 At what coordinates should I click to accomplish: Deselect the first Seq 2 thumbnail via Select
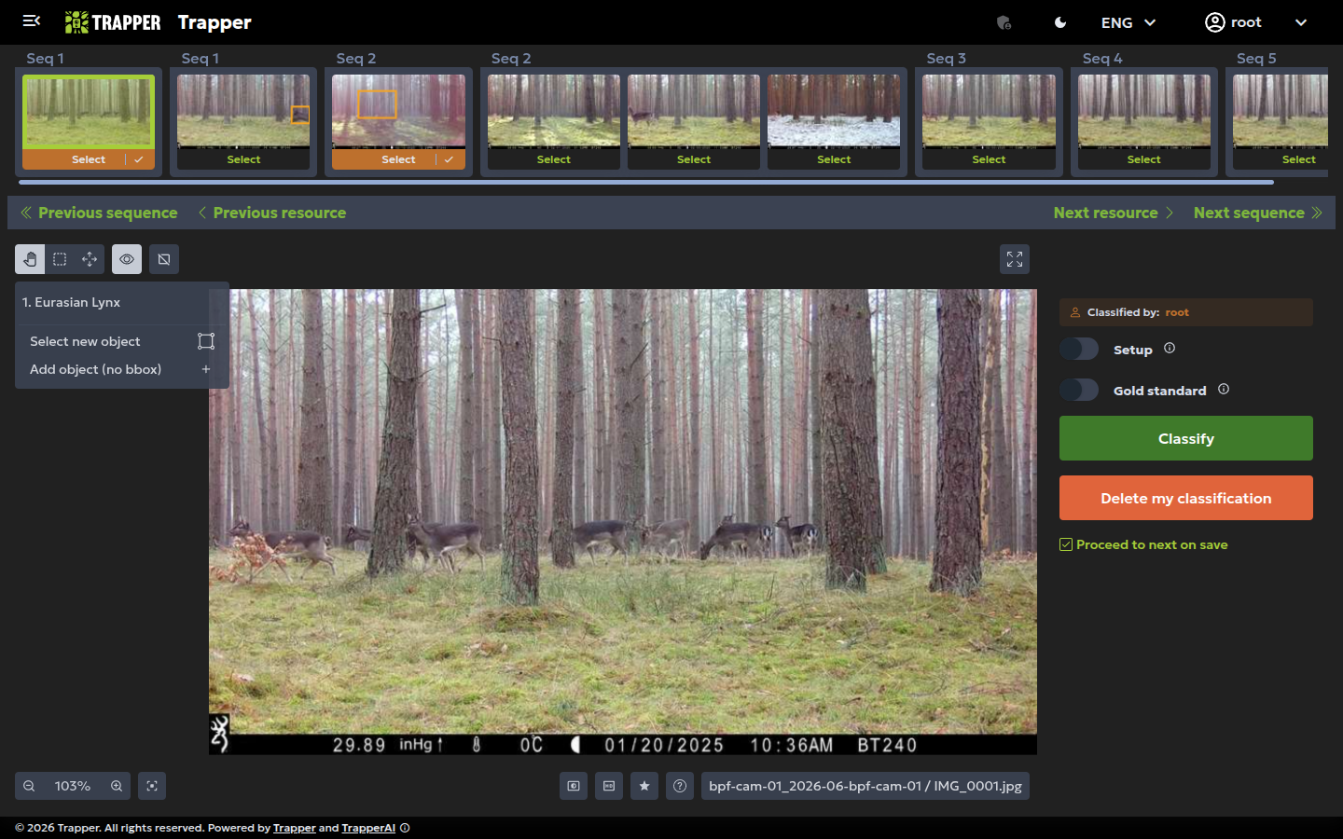(x=398, y=159)
